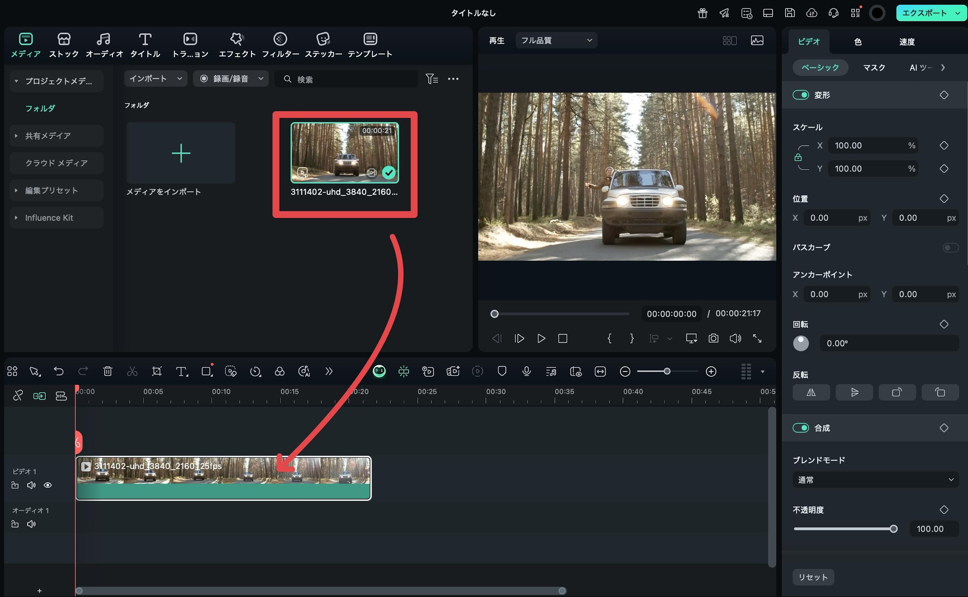
Task: Expand the 共有メディア section
Action: point(16,136)
